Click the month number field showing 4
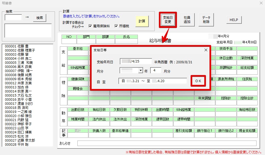Viewport: 265px width, 155px height. click(x=156, y=71)
